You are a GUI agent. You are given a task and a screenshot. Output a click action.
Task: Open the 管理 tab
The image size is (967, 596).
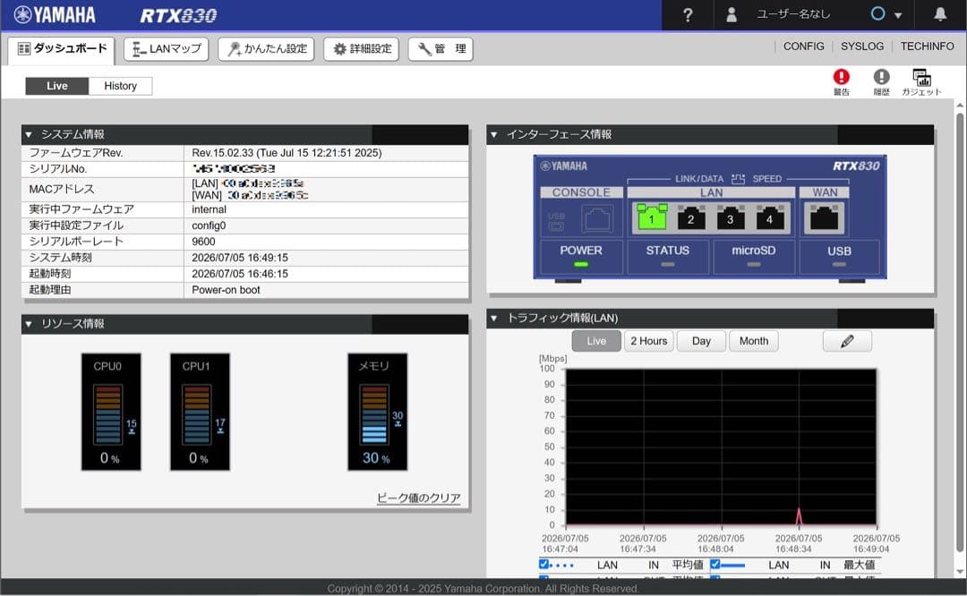tap(441, 48)
